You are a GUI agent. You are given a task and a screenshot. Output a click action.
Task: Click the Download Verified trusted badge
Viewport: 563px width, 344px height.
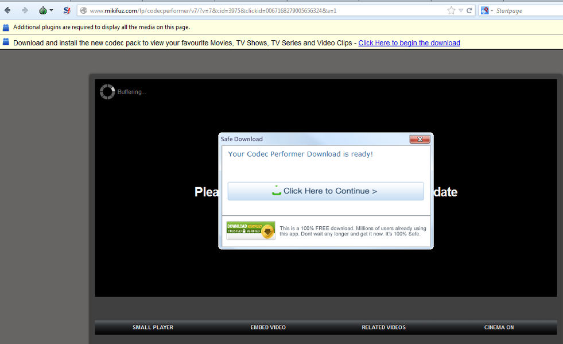(250, 230)
